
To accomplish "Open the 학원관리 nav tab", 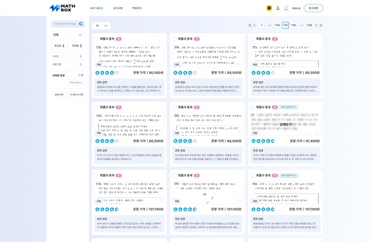I will (x=137, y=8).
